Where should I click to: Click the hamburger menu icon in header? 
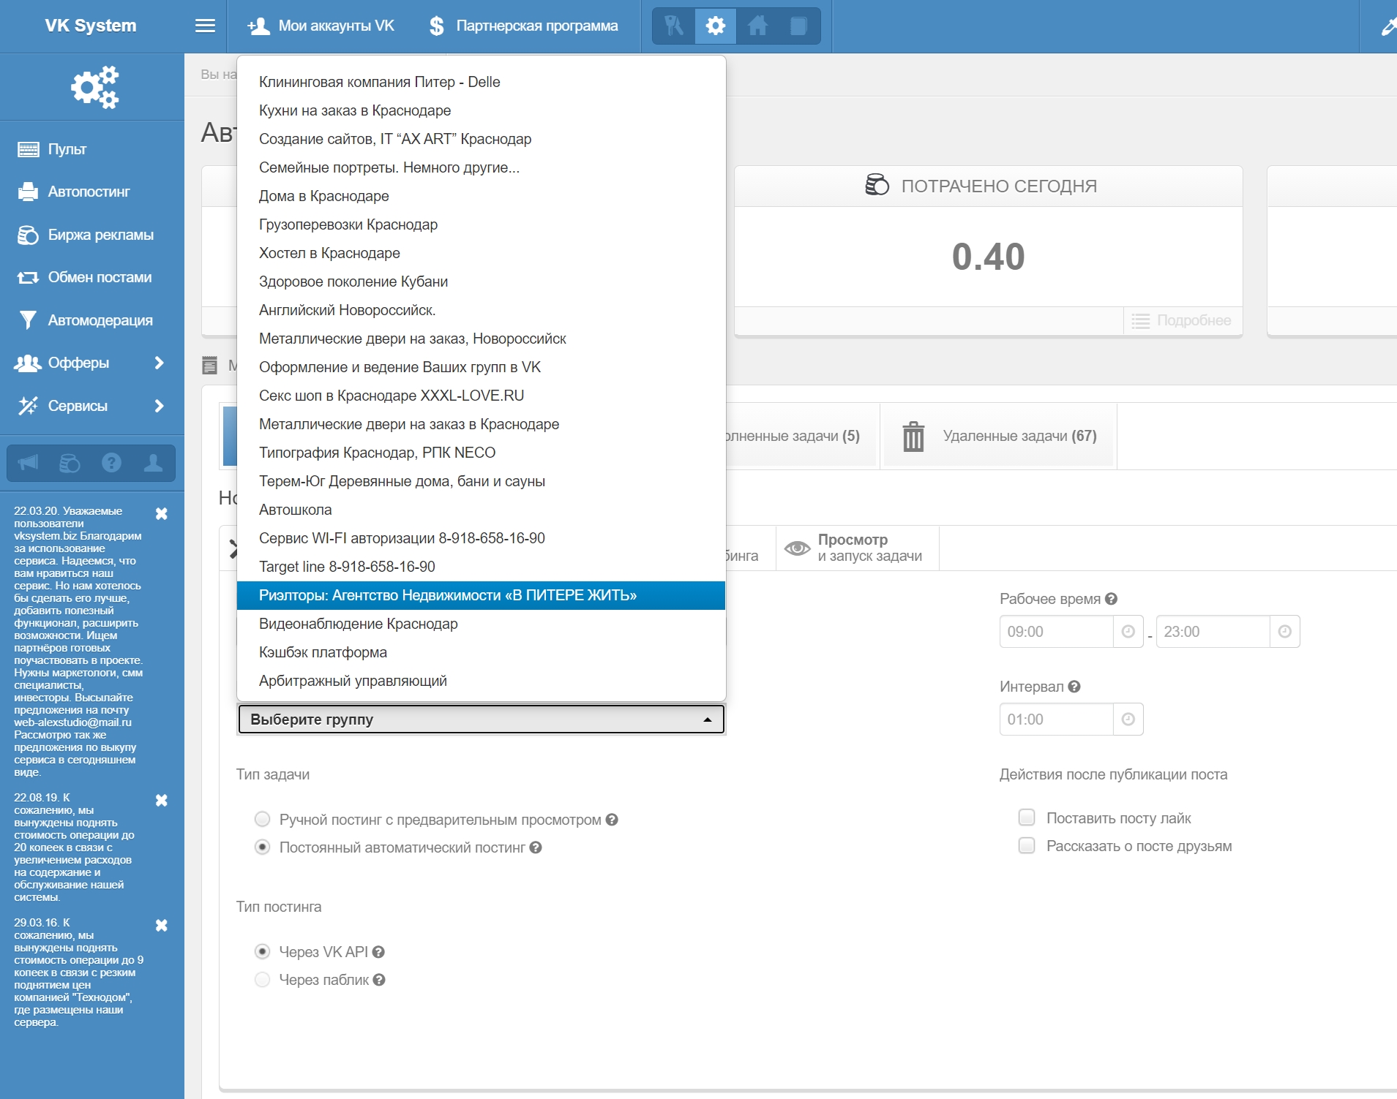(205, 26)
